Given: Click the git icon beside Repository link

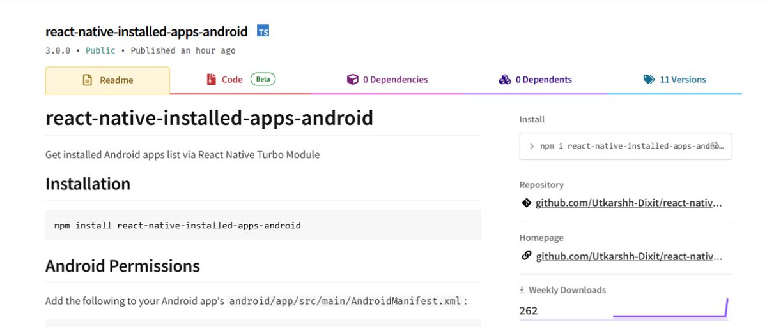Looking at the screenshot, I should click(526, 203).
